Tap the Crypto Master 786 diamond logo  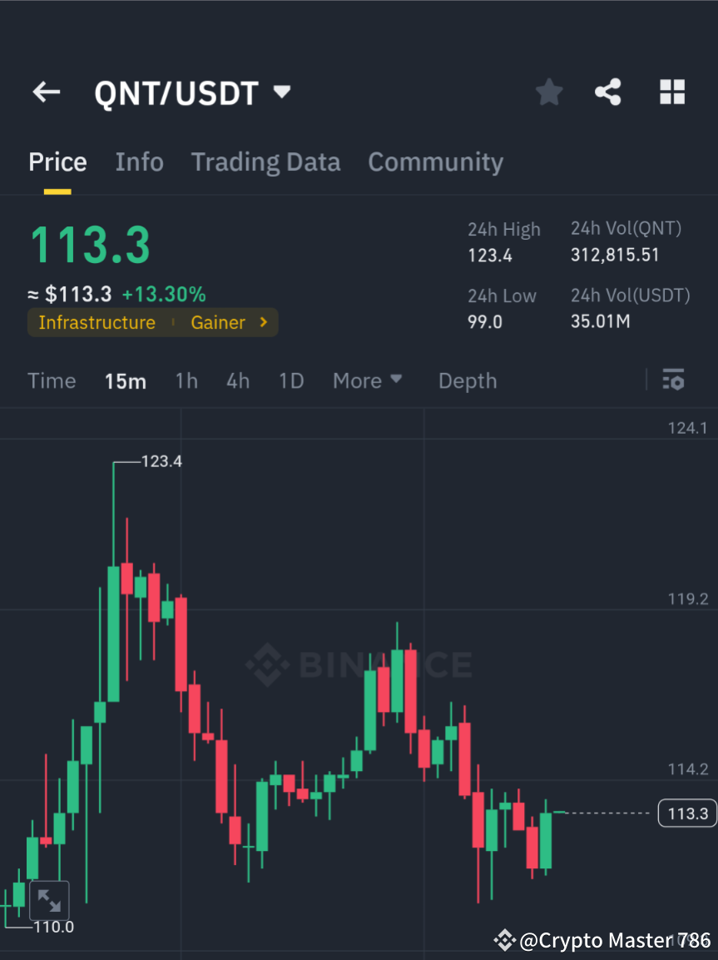pos(504,941)
